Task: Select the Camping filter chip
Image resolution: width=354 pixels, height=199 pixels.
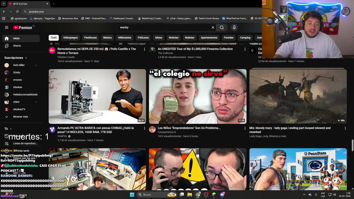Action: click(245, 38)
